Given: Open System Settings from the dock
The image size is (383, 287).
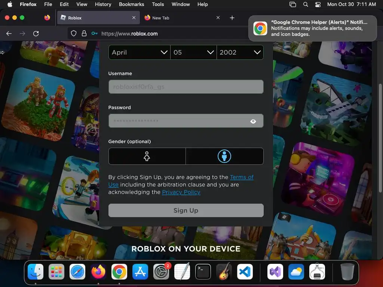Looking at the screenshot, I should click(161, 272).
